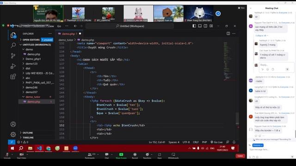Image resolution: width=296 pixels, height=166 pixels.
Task: Open the Explorer view in VS Code activity bar
Action: (13, 35)
